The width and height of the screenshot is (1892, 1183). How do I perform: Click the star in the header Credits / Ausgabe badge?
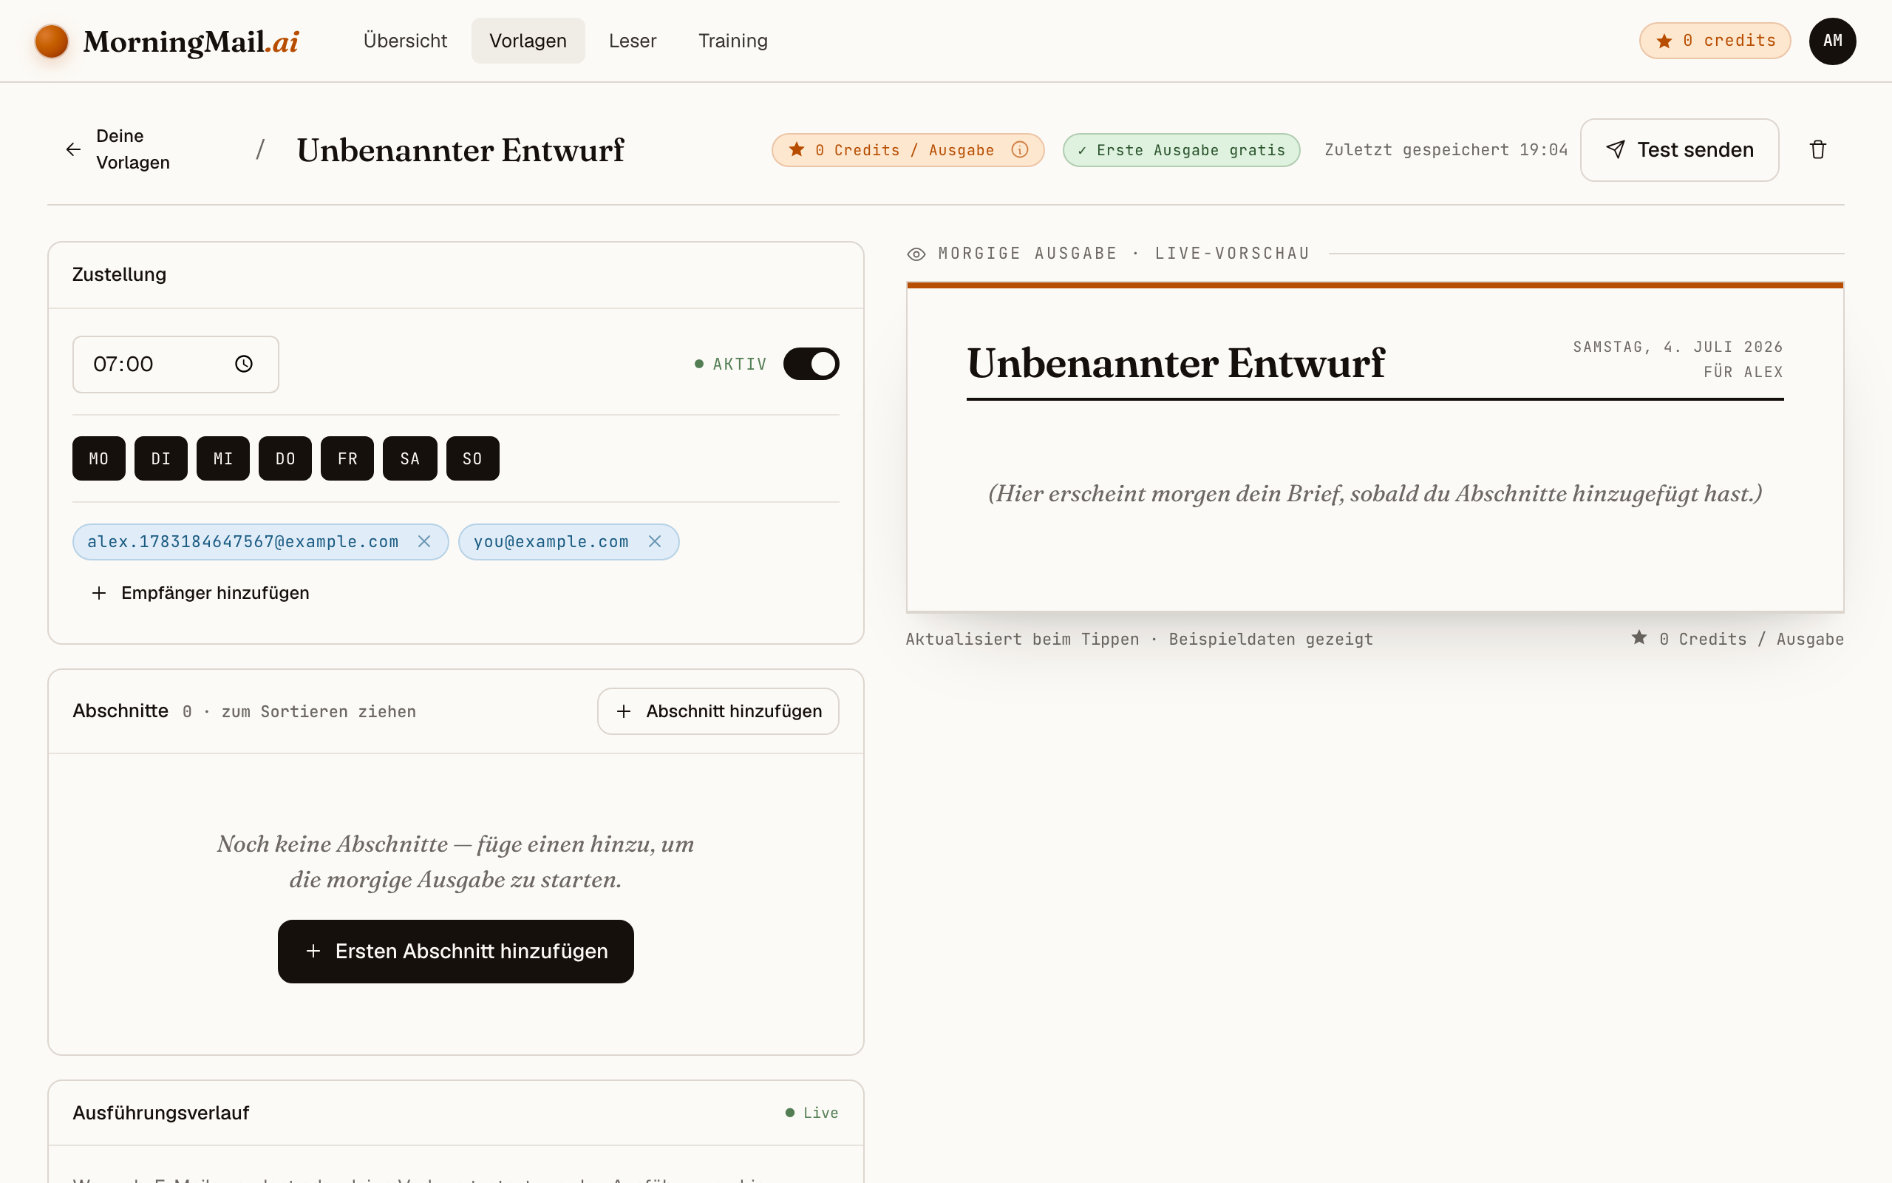[x=797, y=149]
